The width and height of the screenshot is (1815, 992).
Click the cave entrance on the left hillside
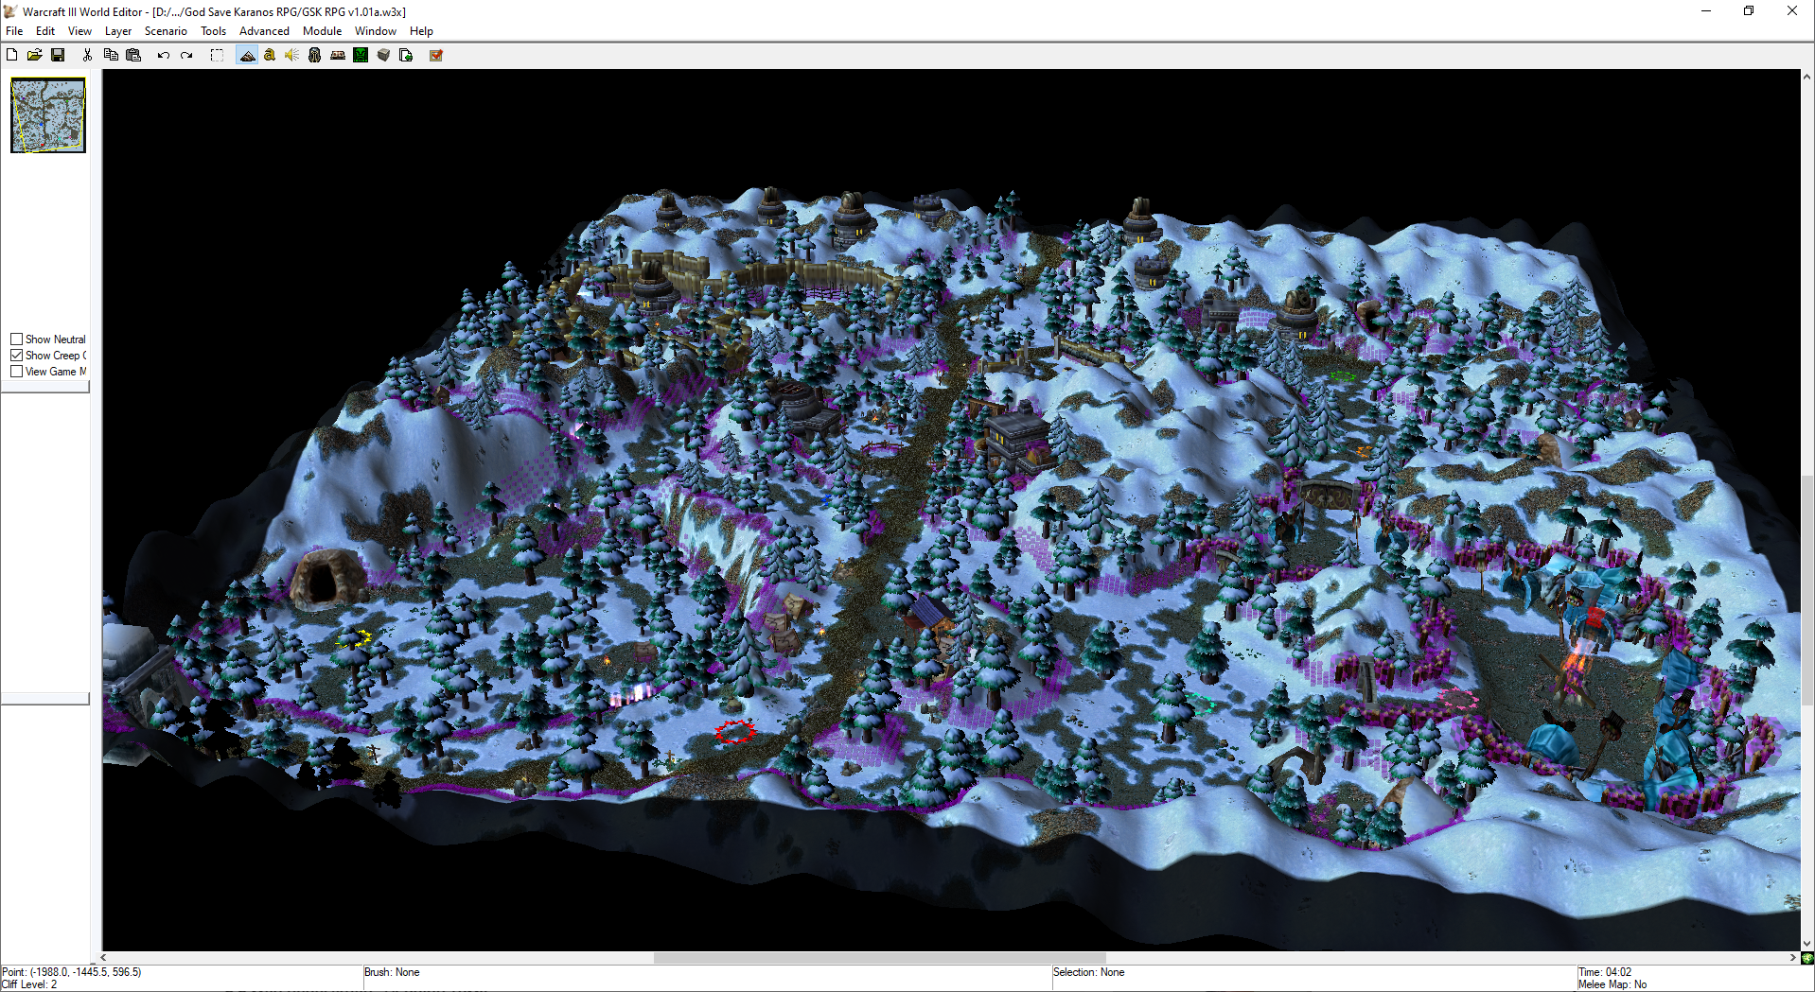click(325, 578)
